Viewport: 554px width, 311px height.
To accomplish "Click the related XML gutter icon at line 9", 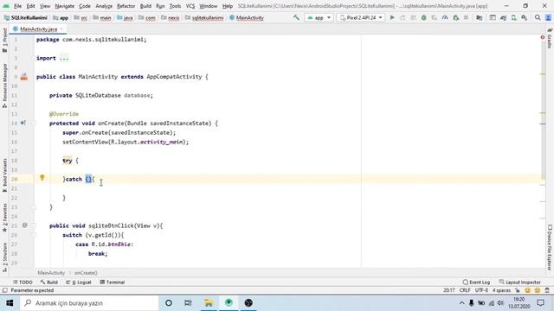I will (x=24, y=77).
